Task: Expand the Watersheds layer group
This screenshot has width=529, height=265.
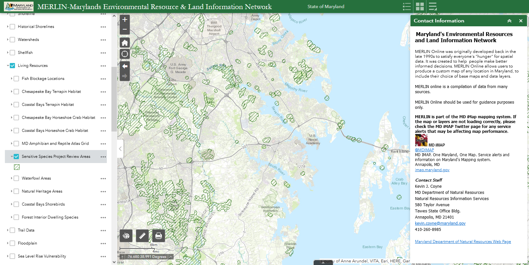Action: [8, 40]
